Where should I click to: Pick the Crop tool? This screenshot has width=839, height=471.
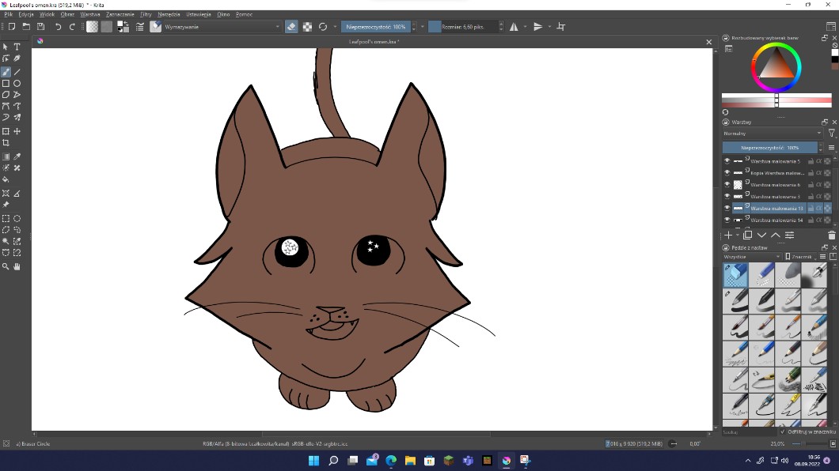[x=6, y=143]
